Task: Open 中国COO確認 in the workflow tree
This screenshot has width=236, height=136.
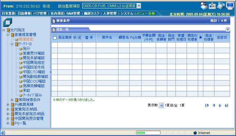Action: pos(34,82)
